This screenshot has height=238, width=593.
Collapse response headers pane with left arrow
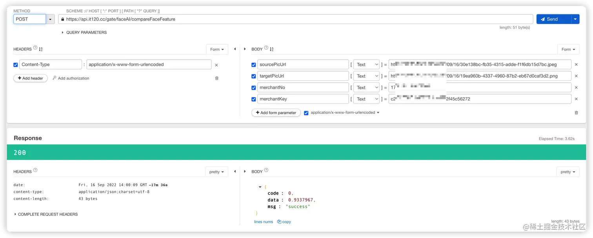[235, 171]
